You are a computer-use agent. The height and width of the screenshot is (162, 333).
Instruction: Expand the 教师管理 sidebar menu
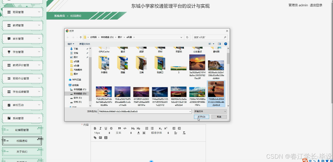coord(22,25)
